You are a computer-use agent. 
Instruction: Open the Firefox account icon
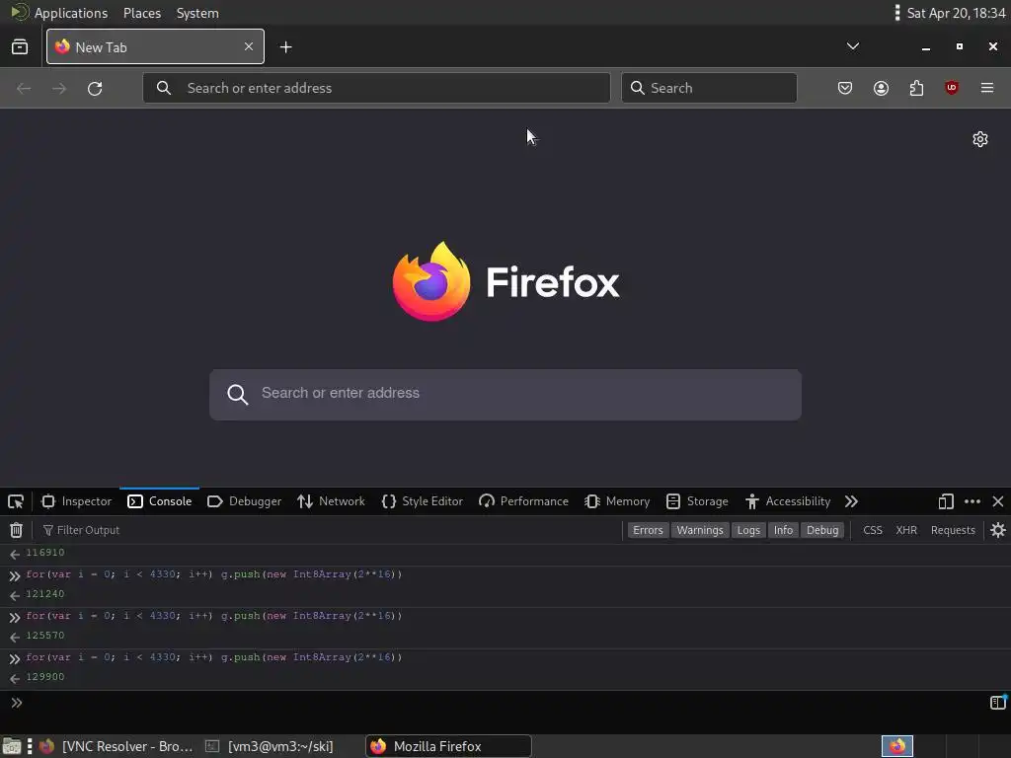(x=881, y=88)
